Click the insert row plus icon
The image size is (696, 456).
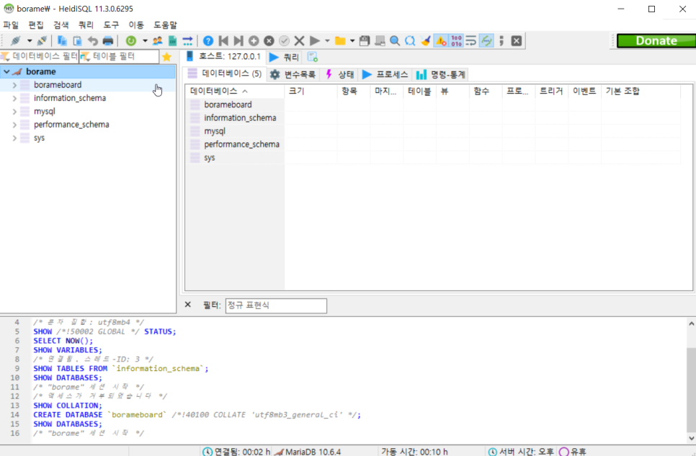point(254,41)
